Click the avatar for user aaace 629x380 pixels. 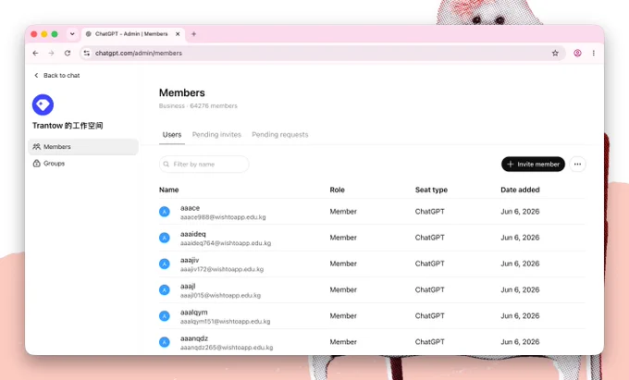coord(165,212)
